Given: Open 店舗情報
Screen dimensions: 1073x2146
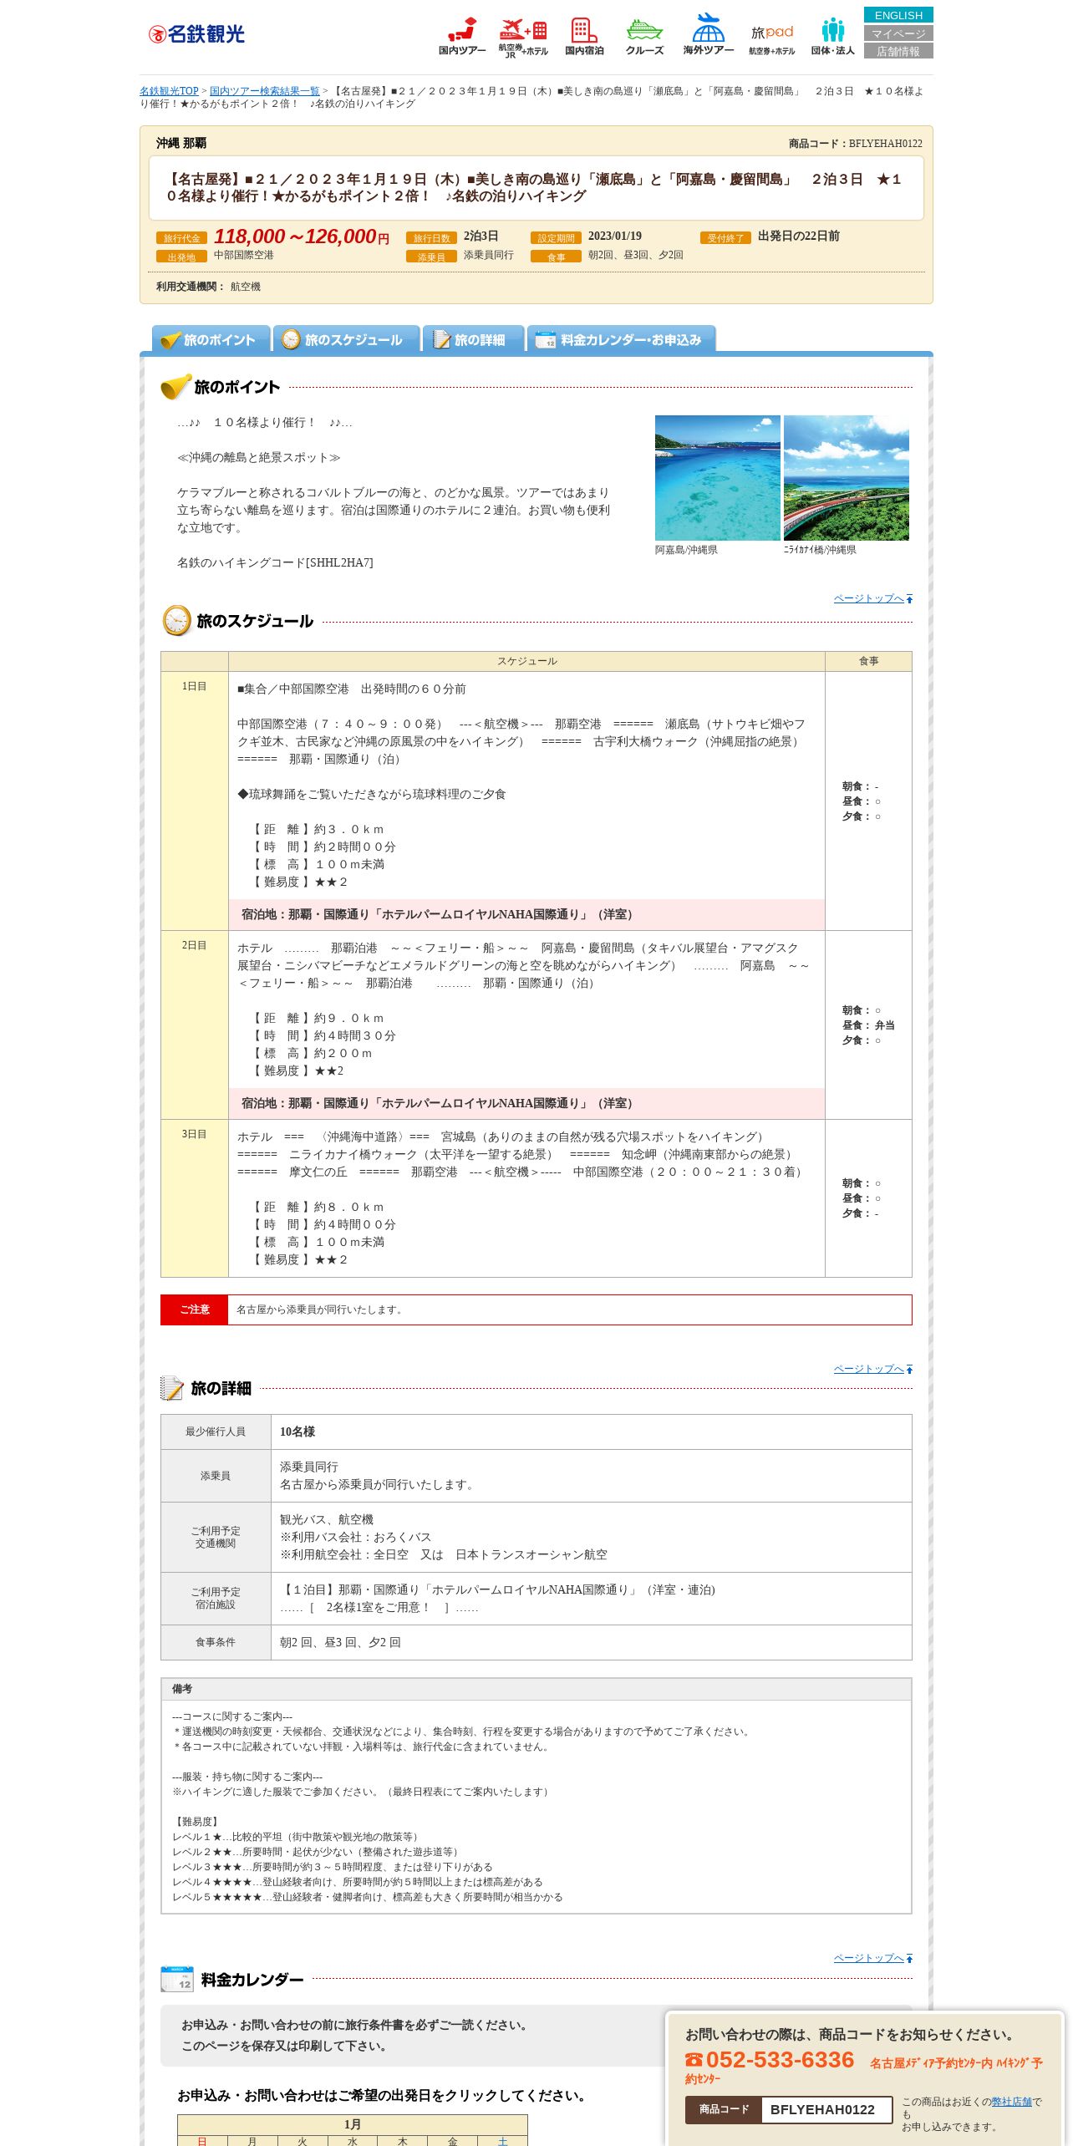Looking at the screenshot, I should coord(898,51).
